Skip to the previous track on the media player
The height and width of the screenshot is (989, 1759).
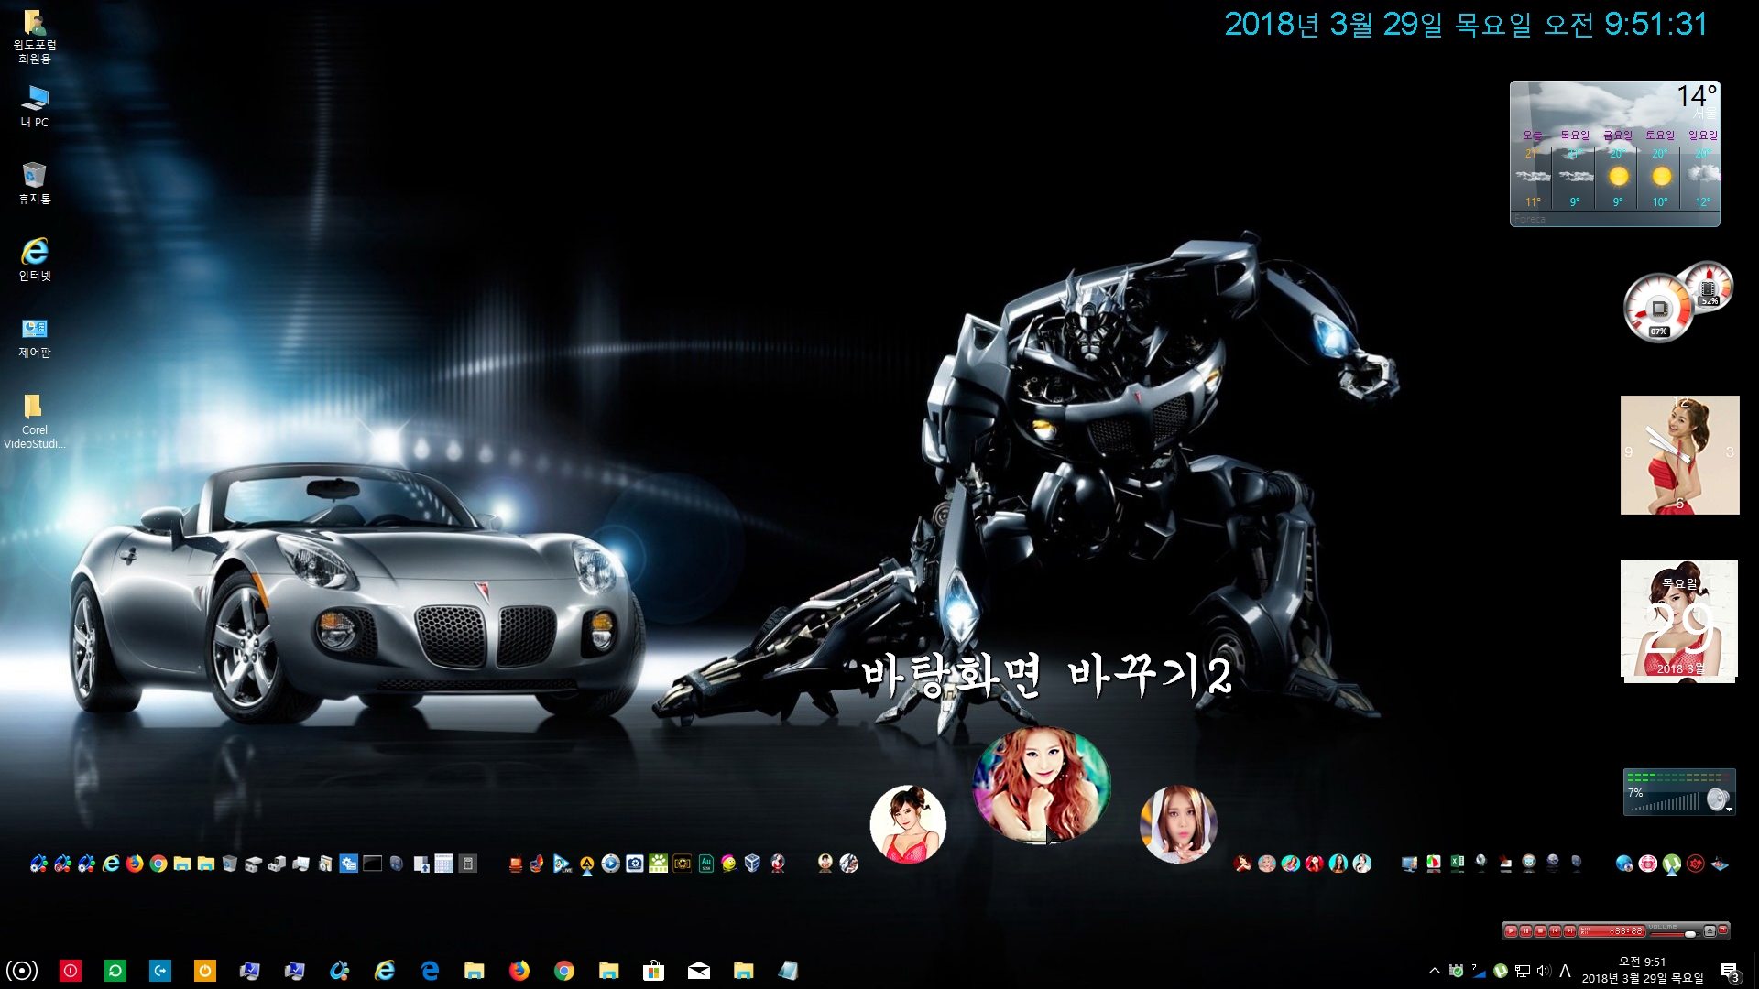[1555, 931]
